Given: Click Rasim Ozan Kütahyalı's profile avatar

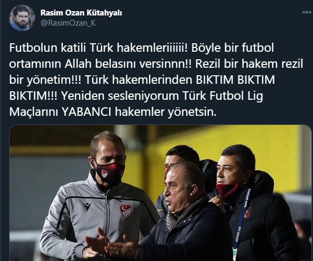Looking at the screenshot, I should tap(22, 18).
